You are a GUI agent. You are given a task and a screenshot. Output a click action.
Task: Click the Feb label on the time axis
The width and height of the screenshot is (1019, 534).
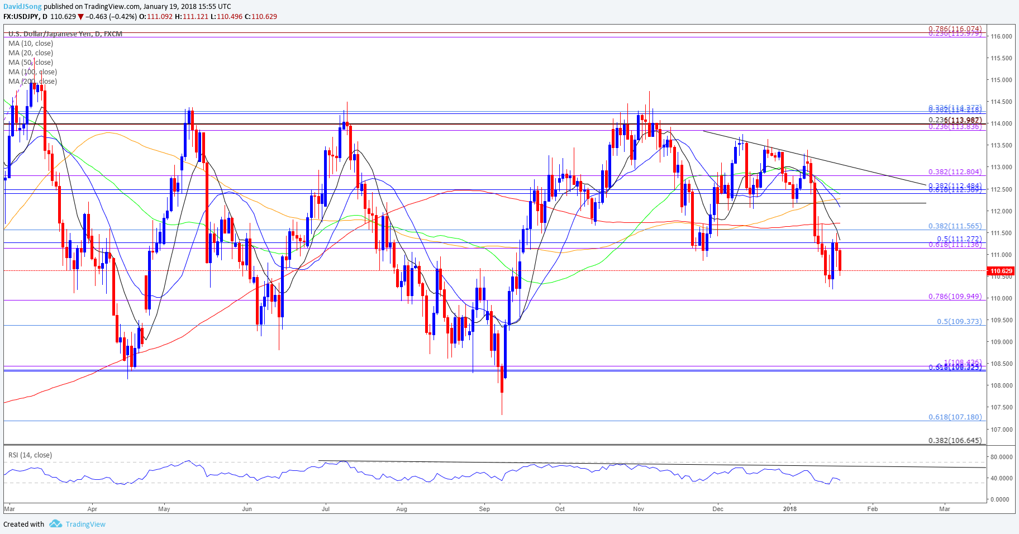tap(873, 509)
